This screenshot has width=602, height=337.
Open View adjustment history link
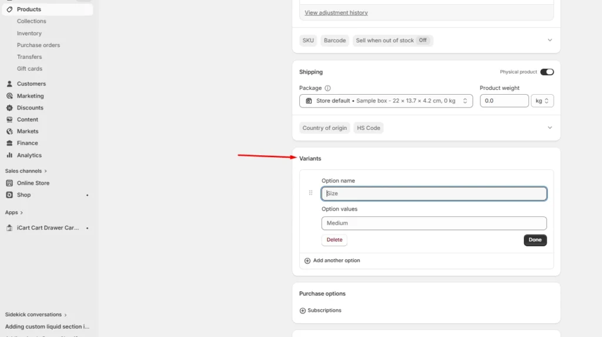point(336,13)
